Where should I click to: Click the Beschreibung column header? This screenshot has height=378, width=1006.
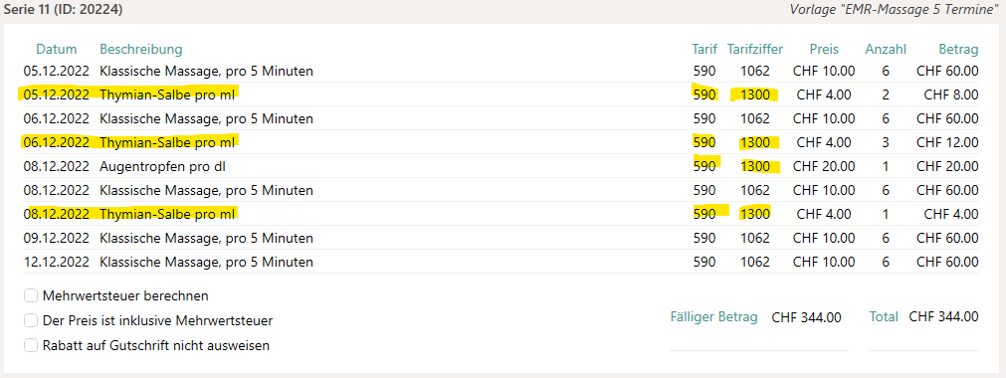[x=140, y=50]
